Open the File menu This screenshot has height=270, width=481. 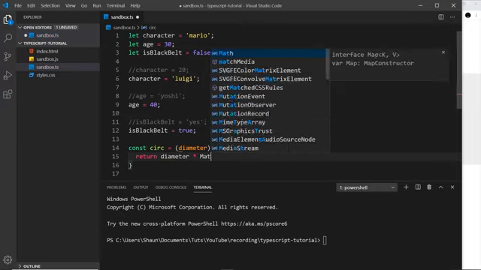pos(18,5)
